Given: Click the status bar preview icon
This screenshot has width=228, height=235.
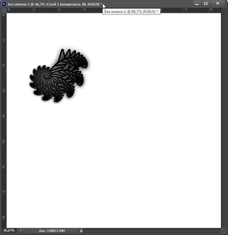Looking at the screenshot, I should point(21,231).
